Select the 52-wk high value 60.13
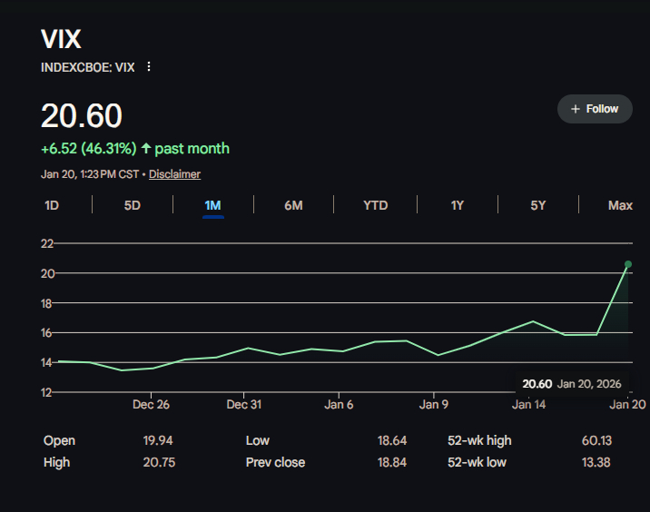Screen dimensions: 650x512 click(x=596, y=440)
